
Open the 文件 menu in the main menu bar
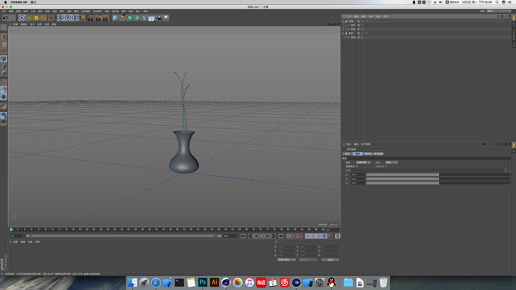[4, 11]
